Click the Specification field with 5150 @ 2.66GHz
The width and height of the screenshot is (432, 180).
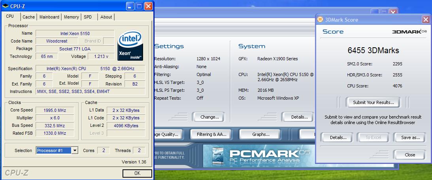[x=91, y=69]
